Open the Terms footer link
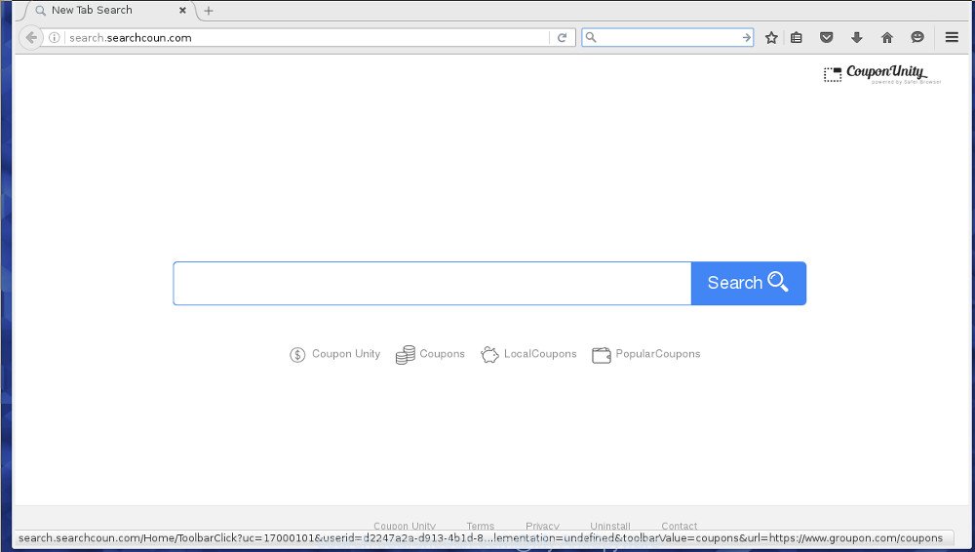 coord(480,526)
